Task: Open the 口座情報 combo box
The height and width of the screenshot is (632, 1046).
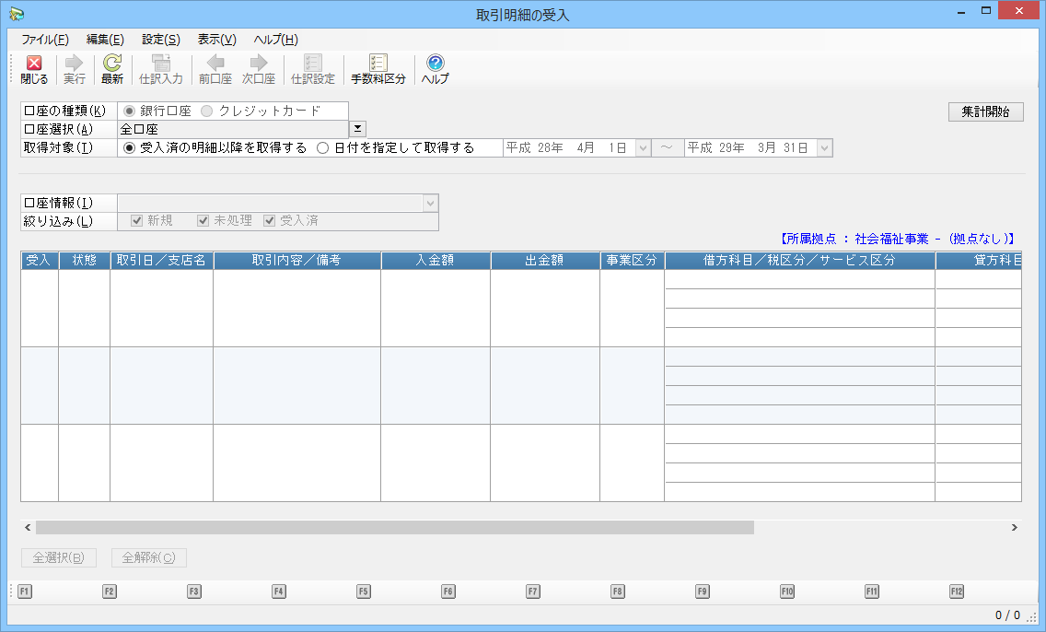Action: click(430, 203)
